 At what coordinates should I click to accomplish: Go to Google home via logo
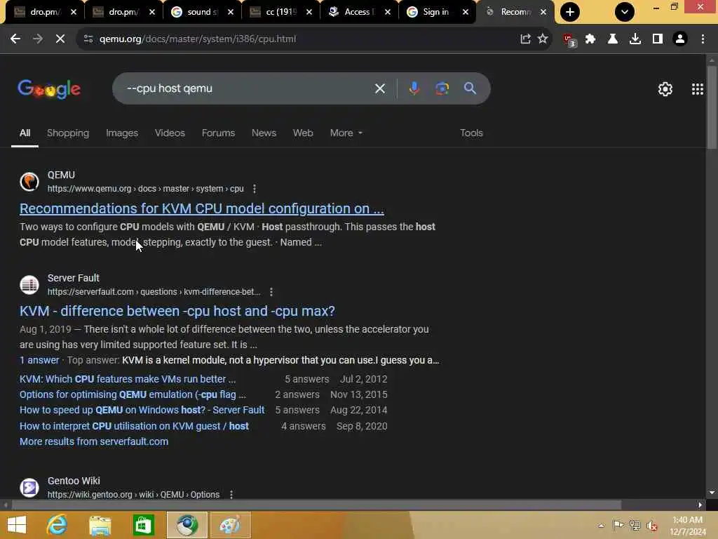(49, 89)
